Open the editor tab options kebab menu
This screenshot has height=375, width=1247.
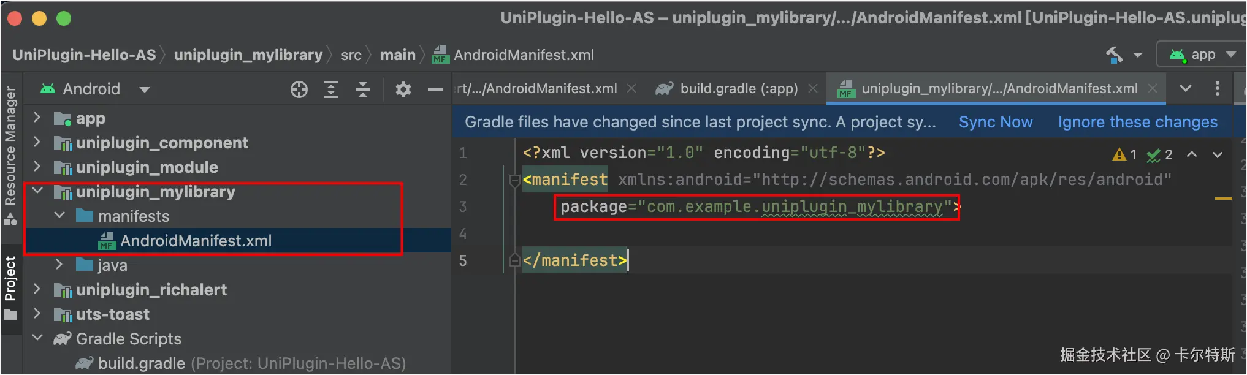[x=1217, y=89]
